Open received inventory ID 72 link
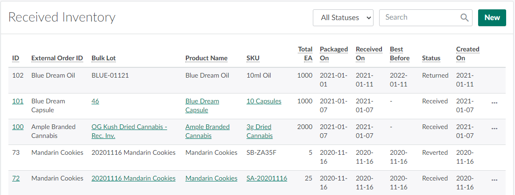Screen dimensions: 515x195 pyautogui.click(x=16, y=178)
